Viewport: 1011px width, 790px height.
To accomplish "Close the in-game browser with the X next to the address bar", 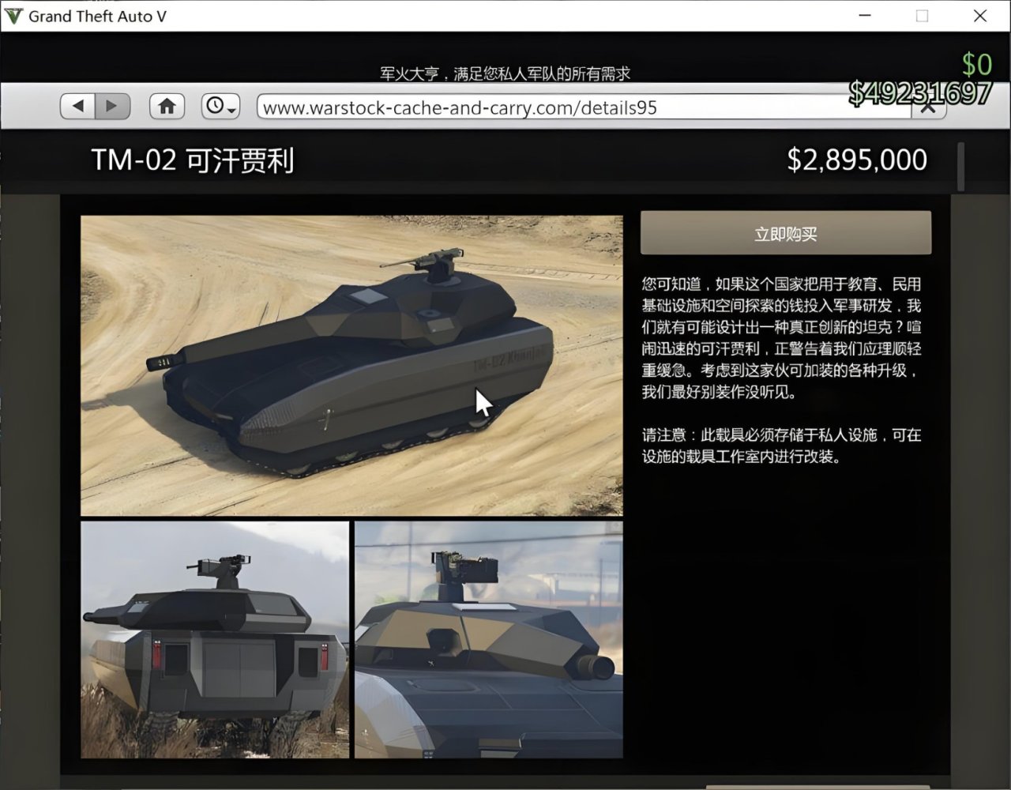I will pos(929,107).
